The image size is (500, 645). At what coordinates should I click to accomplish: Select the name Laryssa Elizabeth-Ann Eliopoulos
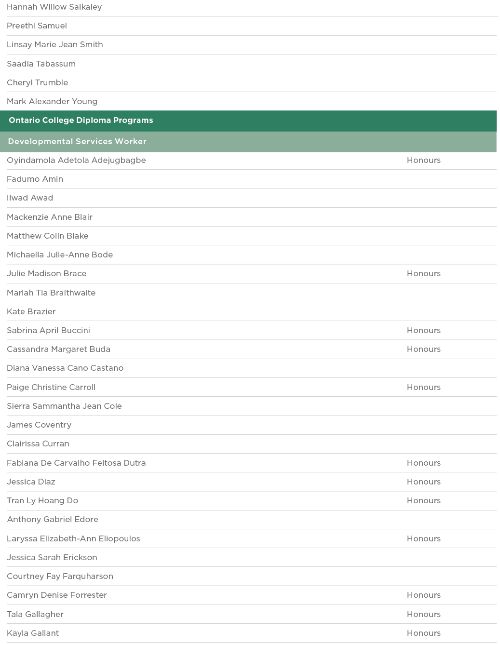coord(73,539)
